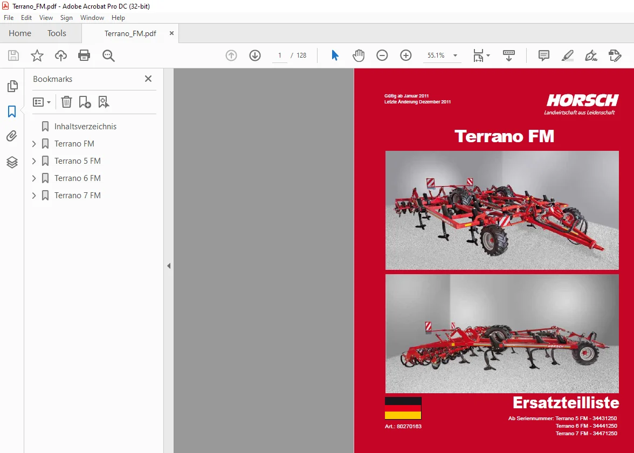The width and height of the screenshot is (634, 453).
Task: Open the Sign document pen tool
Action: click(x=591, y=55)
